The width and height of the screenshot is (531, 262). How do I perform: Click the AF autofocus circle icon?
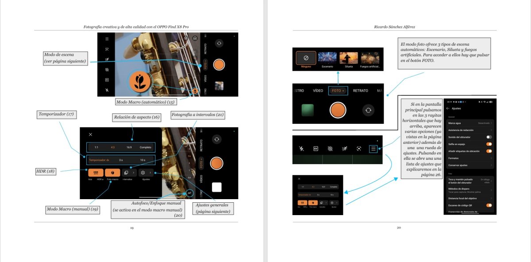pos(189,193)
